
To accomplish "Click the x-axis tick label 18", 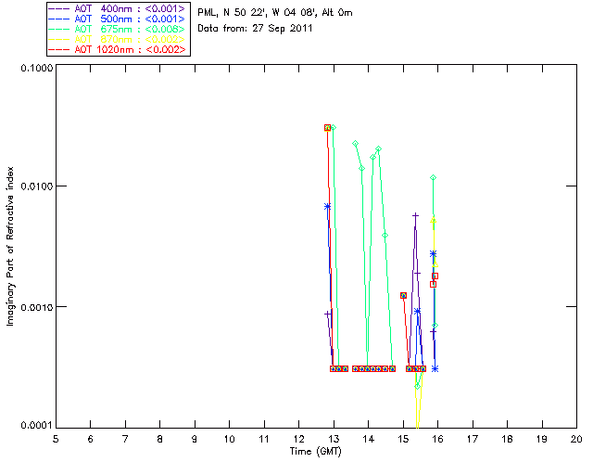I will (507, 439).
